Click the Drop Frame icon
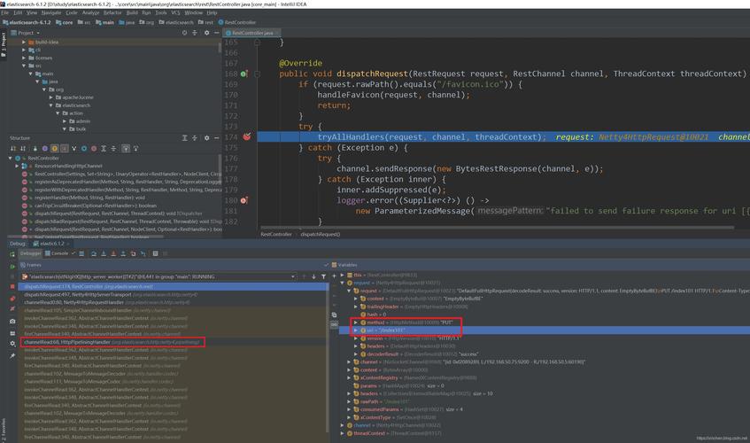Image resolution: width=750 pixels, height=443 pixels. coord(133,253)
